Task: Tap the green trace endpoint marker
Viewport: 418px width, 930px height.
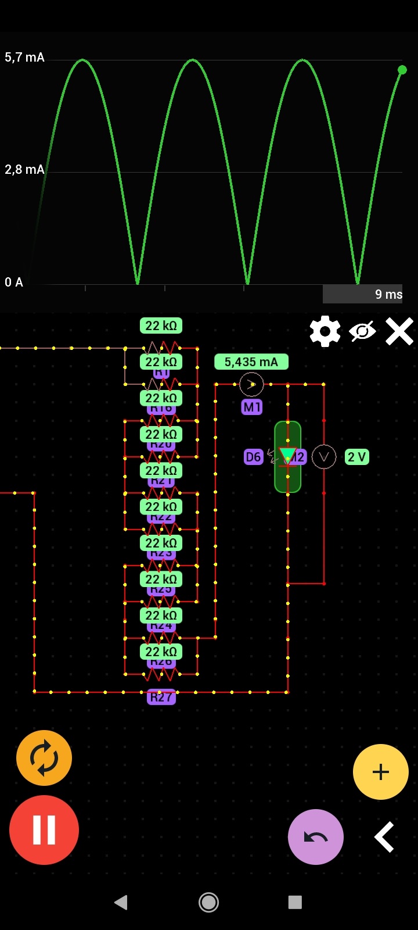Action: (x=402, y=70)
